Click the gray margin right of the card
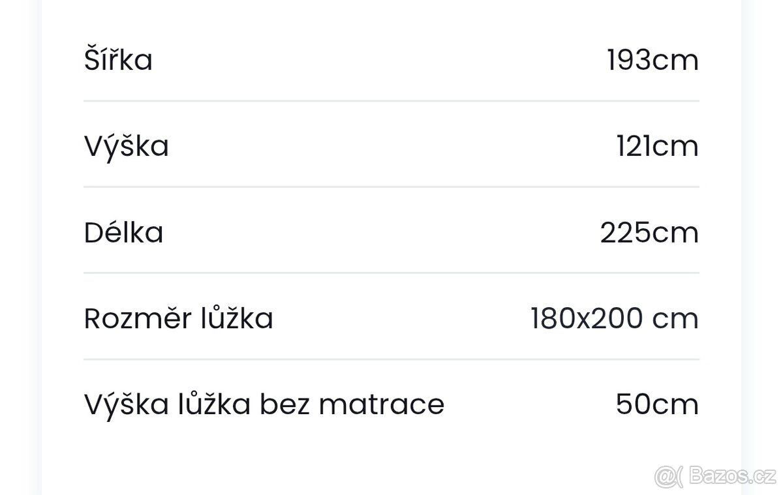The height and width of the screenshot is (495, 783). [x=762, y=248]
